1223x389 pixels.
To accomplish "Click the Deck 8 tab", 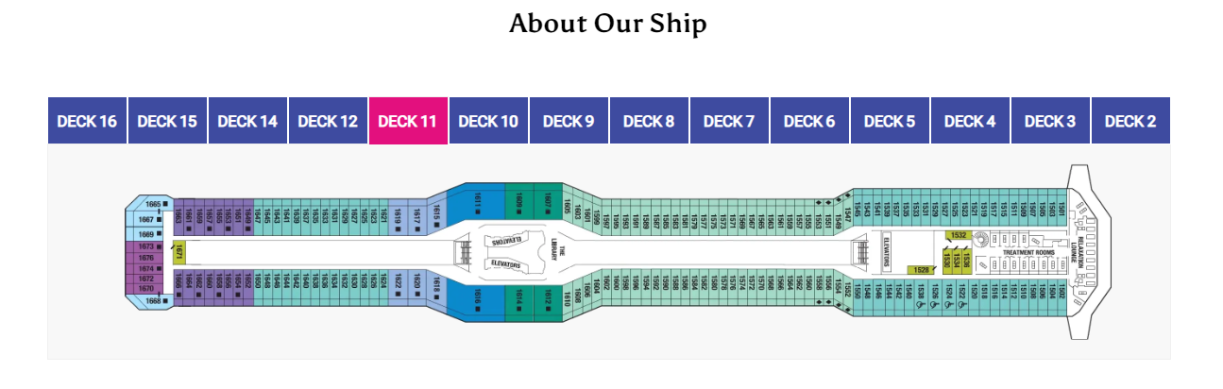I will click(x=649, y=121).
